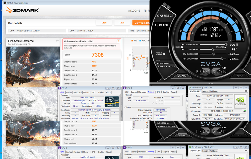This screenshot has height=159, width=251.
Task: Click the info icon atop the EVGA Precision panel
Action: [x=165, y=5]
